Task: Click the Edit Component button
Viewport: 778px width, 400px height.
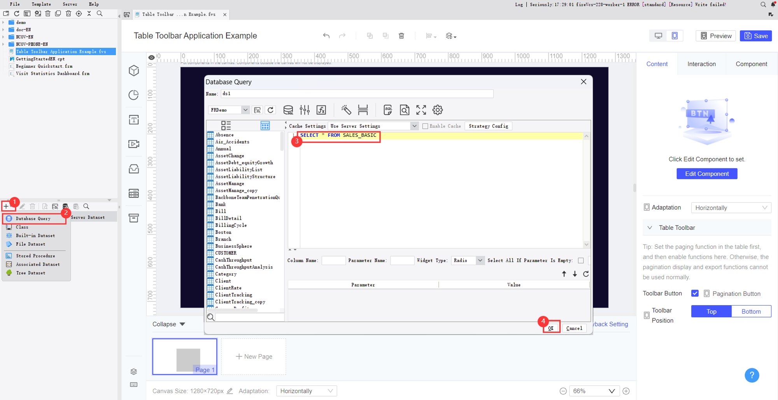Action: (706, 173)
